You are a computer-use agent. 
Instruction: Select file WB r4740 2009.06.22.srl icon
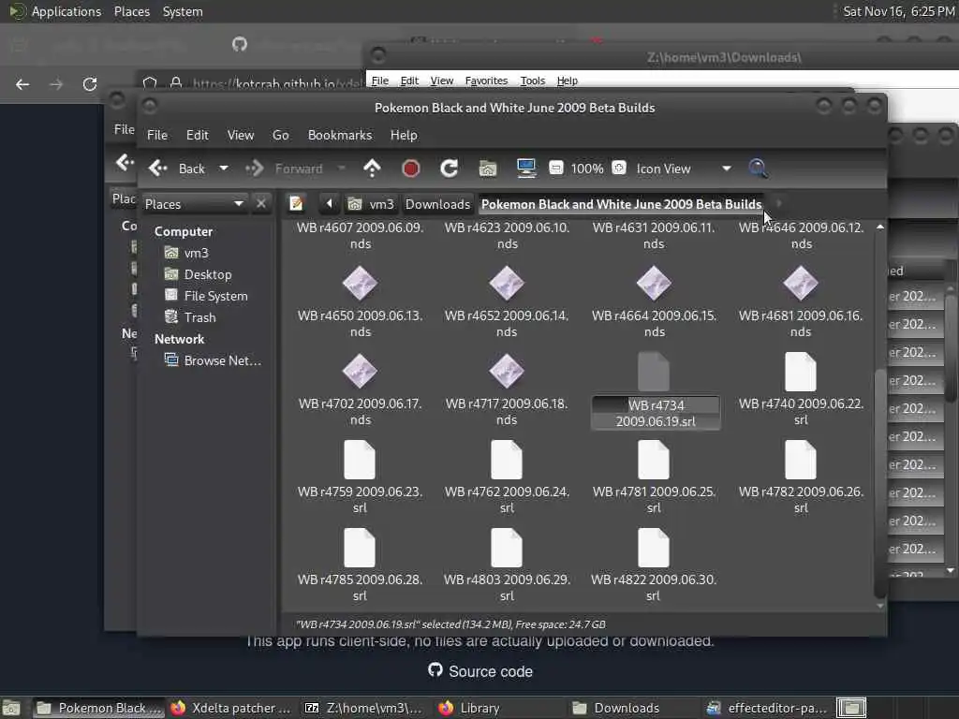800,371
